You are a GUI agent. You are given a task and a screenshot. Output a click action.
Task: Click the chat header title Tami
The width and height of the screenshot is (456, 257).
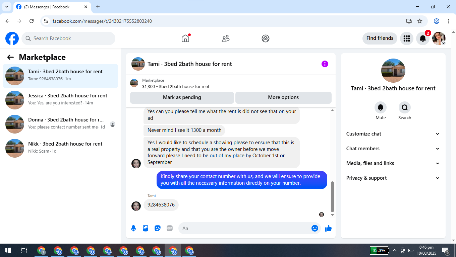tap(190, 64)
